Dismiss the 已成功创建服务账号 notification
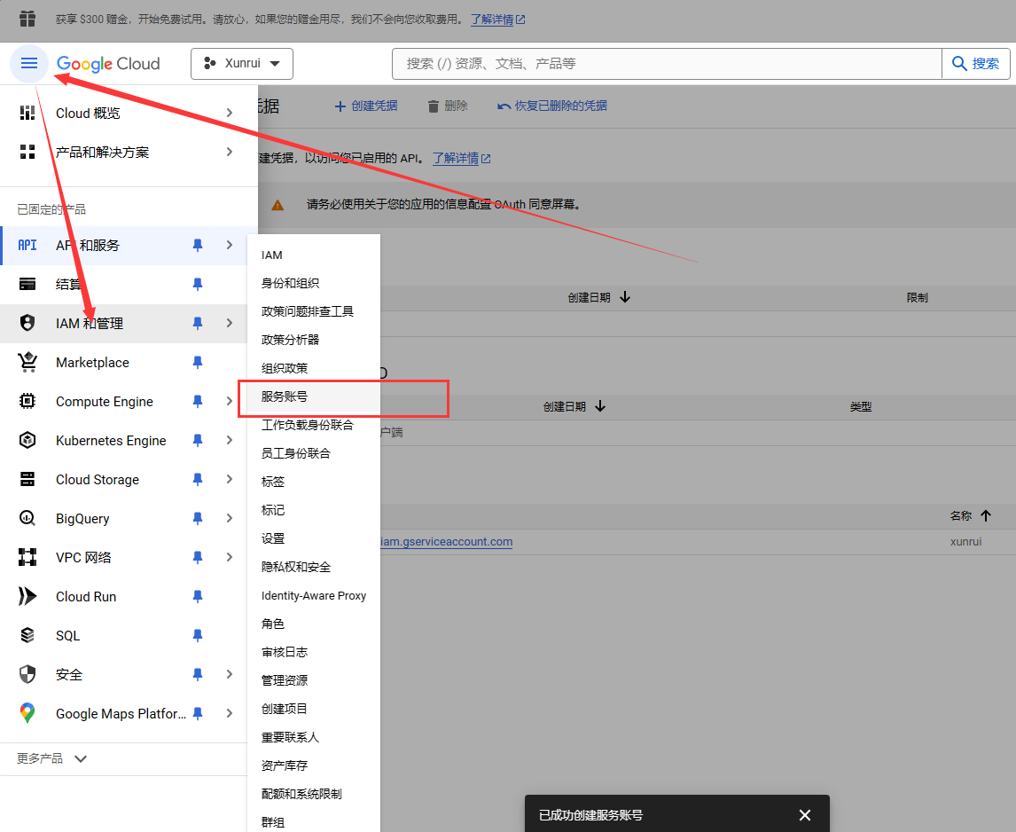 [805, 815]
